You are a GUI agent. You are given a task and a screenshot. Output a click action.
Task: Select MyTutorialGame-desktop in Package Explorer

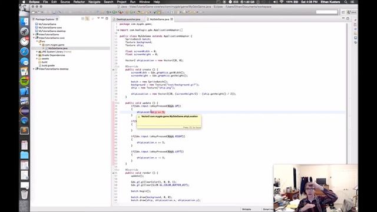(52, 31)
